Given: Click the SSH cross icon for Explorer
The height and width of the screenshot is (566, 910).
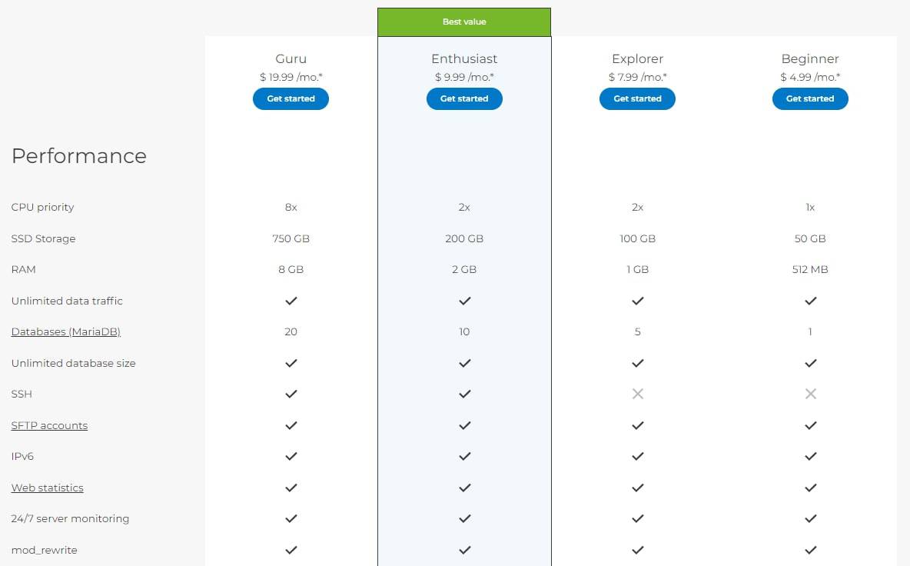Looking at the screenshot, I should pyautogui.click(x=637, y=395).
